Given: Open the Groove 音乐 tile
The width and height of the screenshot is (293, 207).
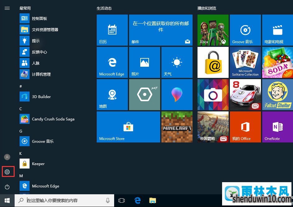Looking at the screenshot, I should click(245, 30).
